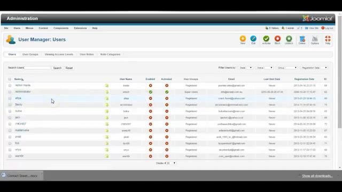Switch to the Note Categories tab
Image resolution: width=342 pixels, height=192 pixels.
110,54
